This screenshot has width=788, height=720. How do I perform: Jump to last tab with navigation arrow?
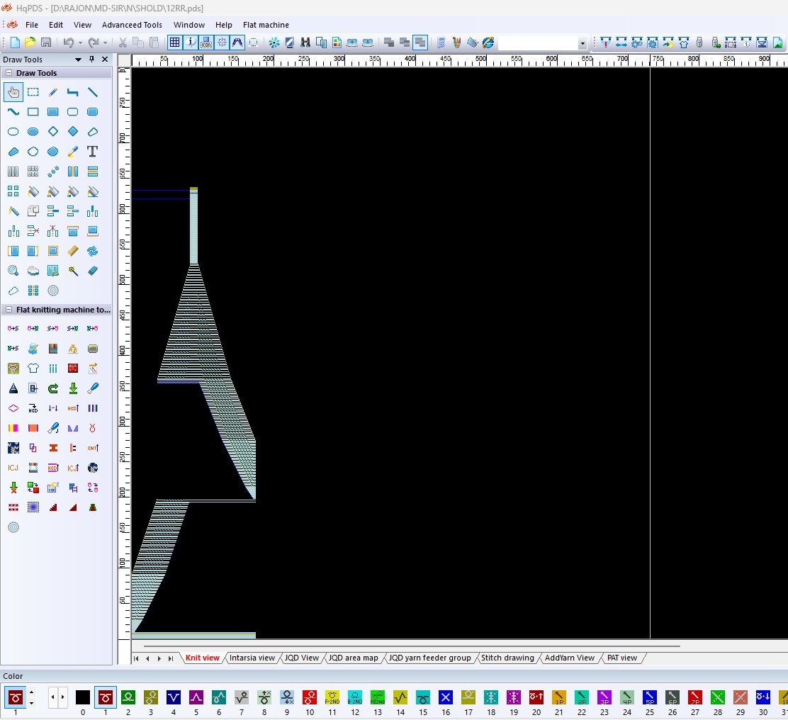click(170, 658)
